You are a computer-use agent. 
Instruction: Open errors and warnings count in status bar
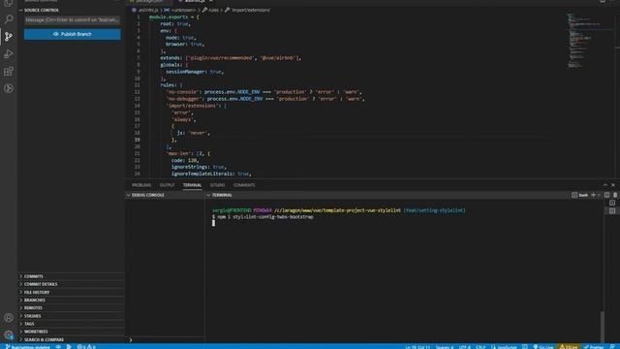(86, 347)
